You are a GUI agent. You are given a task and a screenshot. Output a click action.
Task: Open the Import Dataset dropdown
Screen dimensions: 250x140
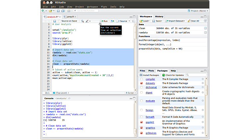tap(175, 21)
